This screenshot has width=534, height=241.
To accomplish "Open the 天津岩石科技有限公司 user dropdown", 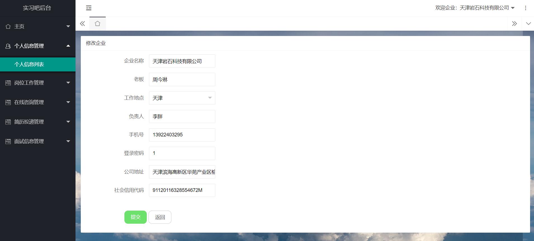I will click(x=475, y=8).
